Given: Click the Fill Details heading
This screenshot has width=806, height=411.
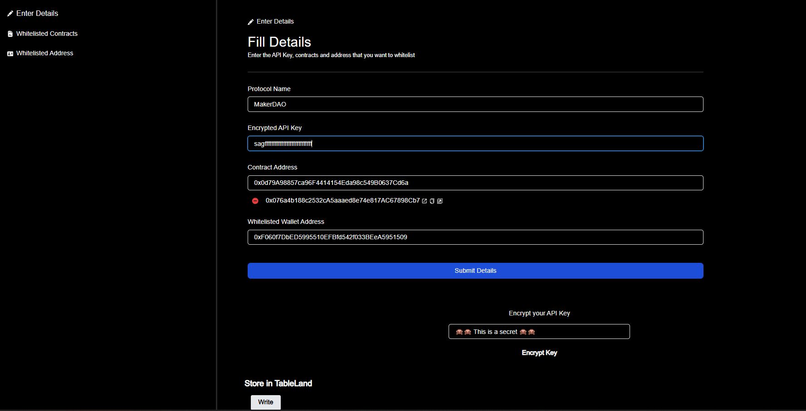Looking at the screenshot, I should [x=279, y=42].
